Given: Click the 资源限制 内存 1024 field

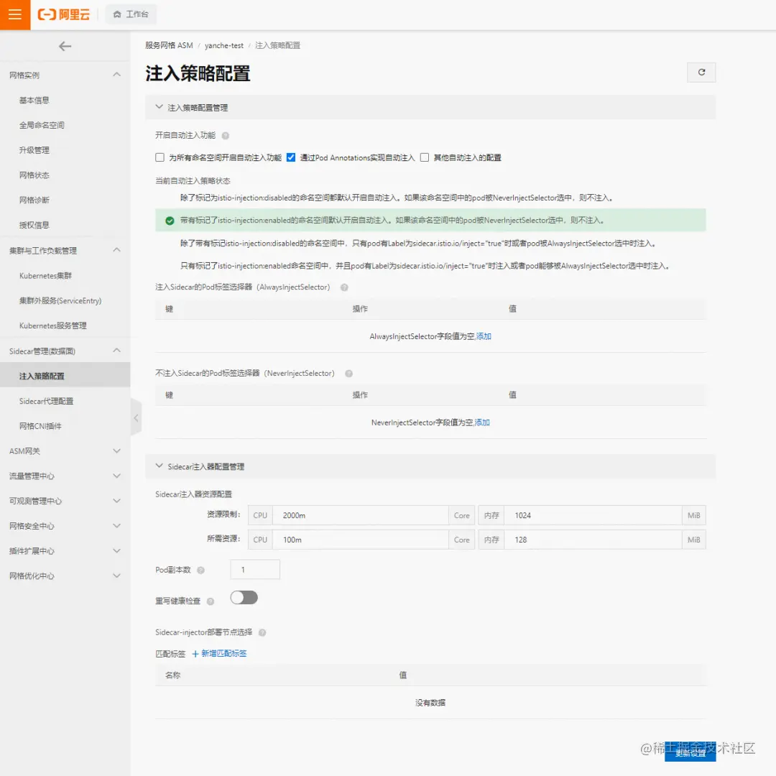Looking at the screenshot, I should coord(593,515).
